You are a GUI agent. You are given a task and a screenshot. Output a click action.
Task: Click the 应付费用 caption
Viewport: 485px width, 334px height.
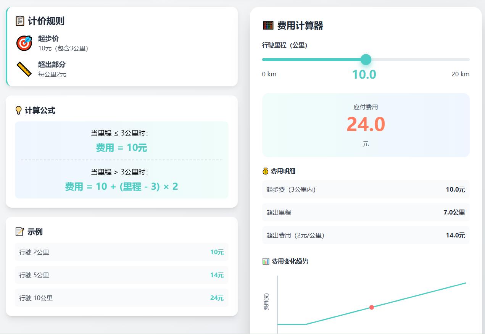(x=366, y=107)
